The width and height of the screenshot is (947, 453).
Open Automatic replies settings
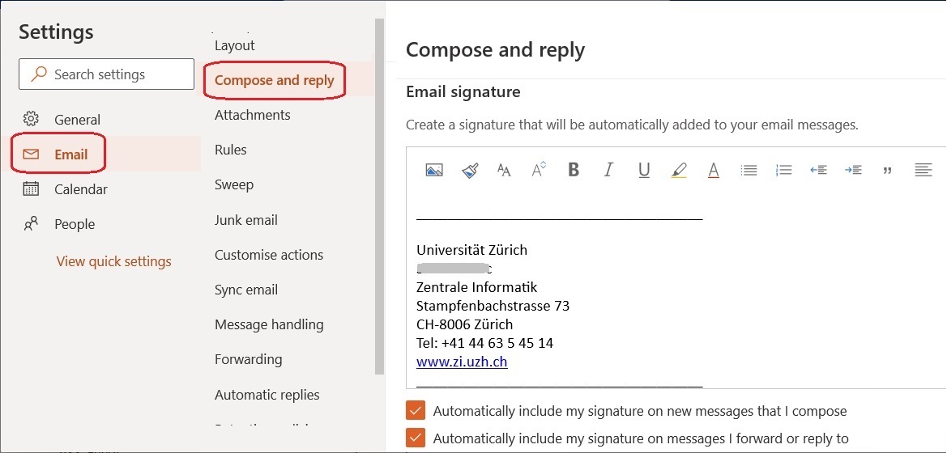[267, 395]
